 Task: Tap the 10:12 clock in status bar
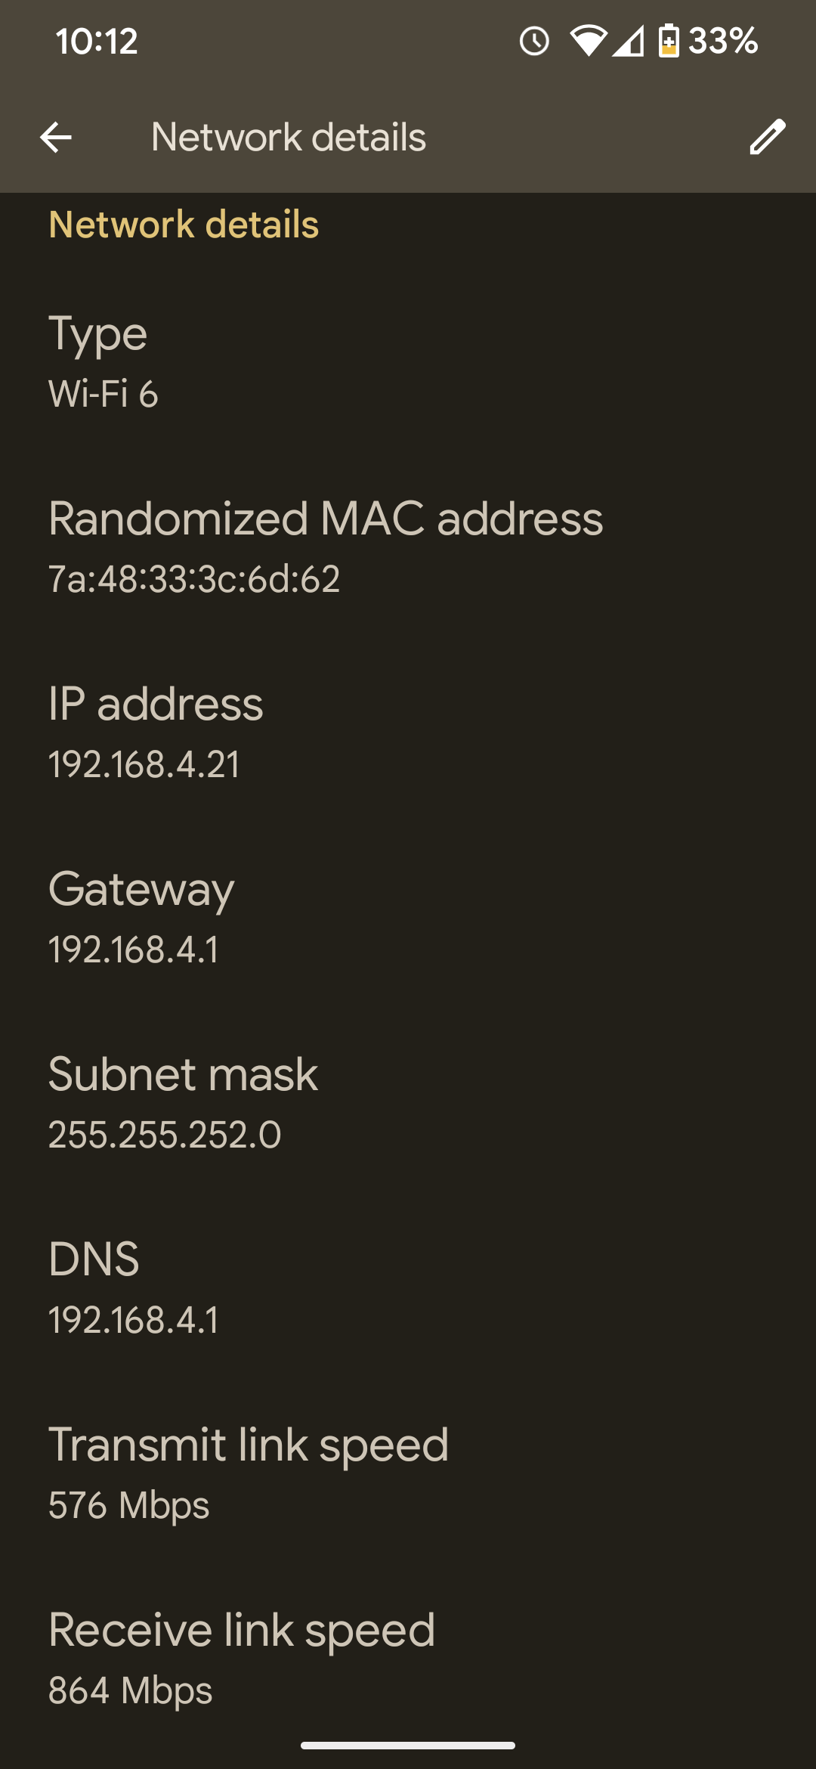pyautogui.click(x=97, y=41)
